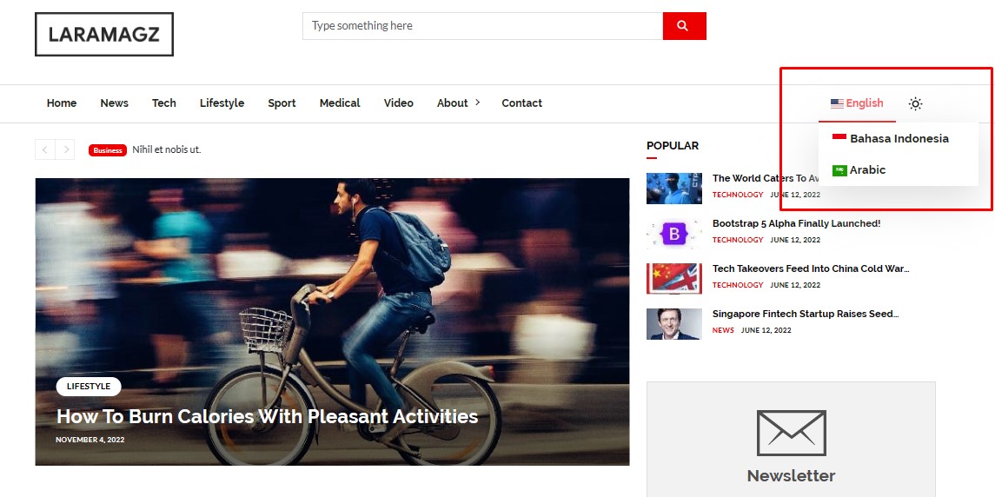The image size is (995, 497).
Task: Open How To Burn Calories article headline
Action: 267,416
